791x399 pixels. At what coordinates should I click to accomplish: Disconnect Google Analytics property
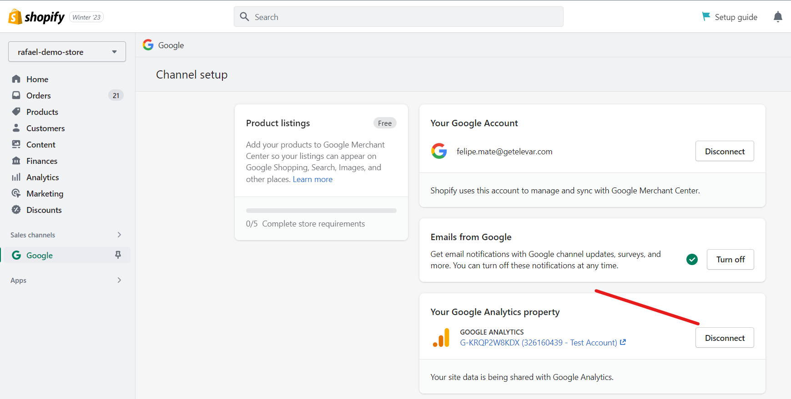pyautogui.click(x=725, y=338)
